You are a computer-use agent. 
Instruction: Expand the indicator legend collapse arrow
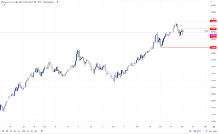(3, 5)
